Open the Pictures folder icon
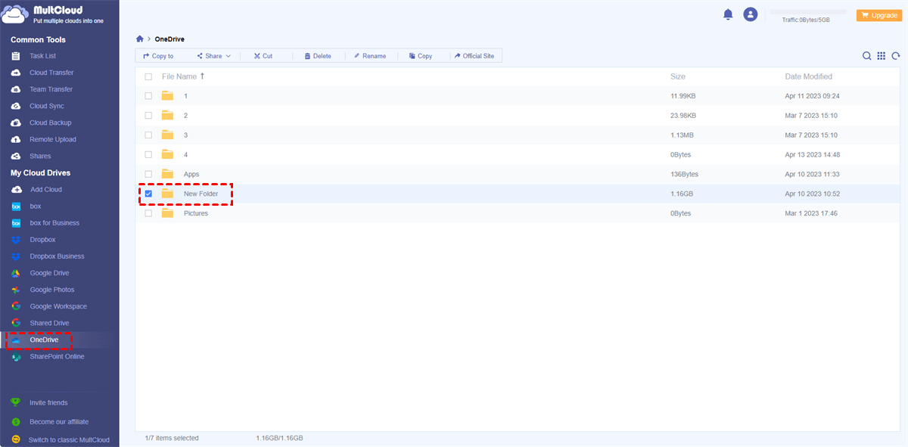This screenshot has width=908, height=447. click(168, 213)
